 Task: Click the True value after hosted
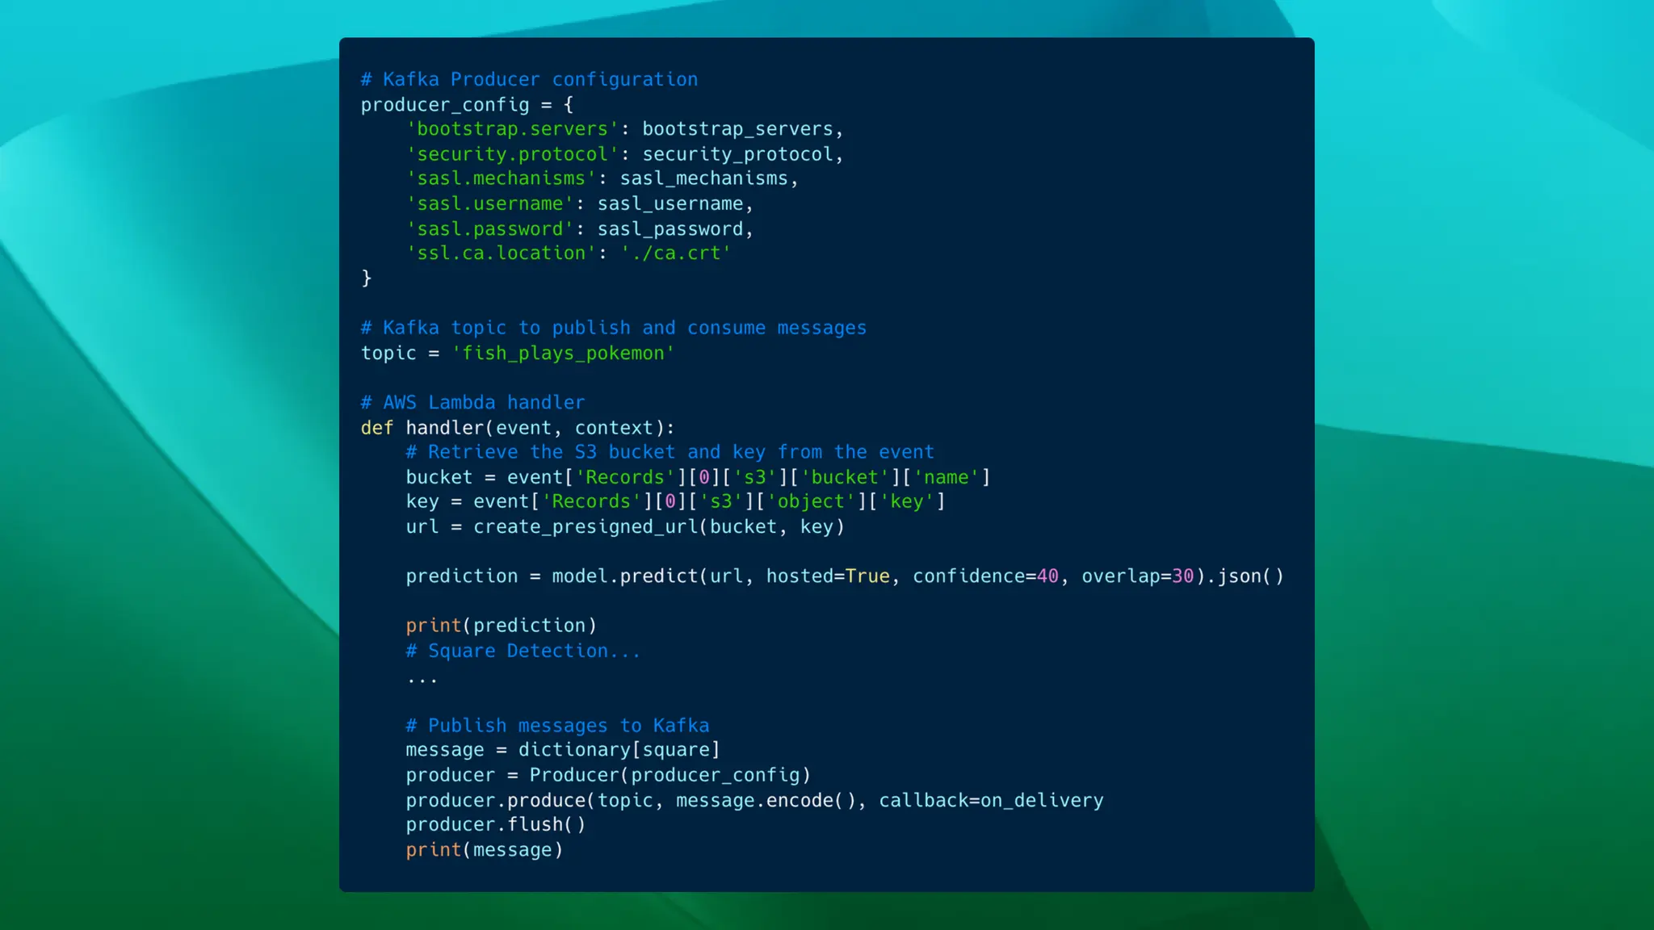click(867, 576)
